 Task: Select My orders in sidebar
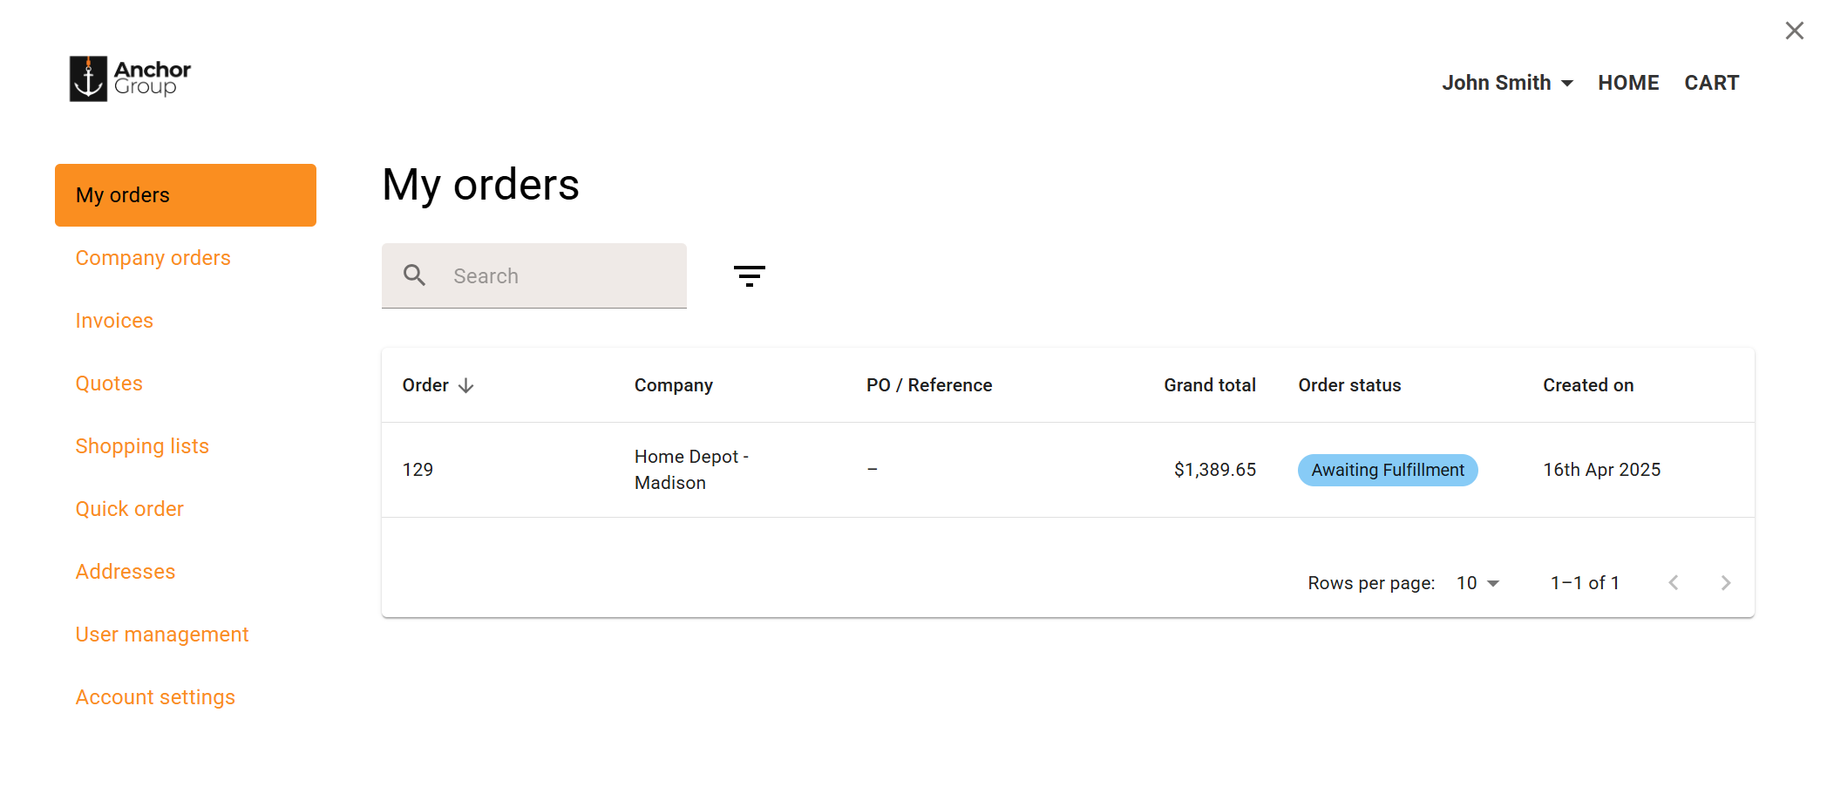pos(186,195)
